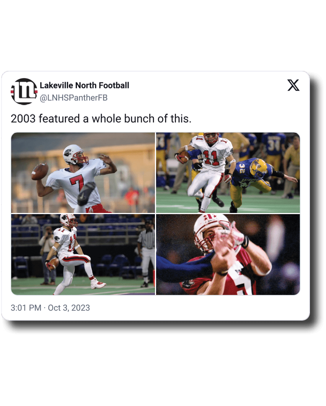This screenshot has width=326, height=406.
Task: Click the quarterback's white helmet
Action: coord(74,155)
